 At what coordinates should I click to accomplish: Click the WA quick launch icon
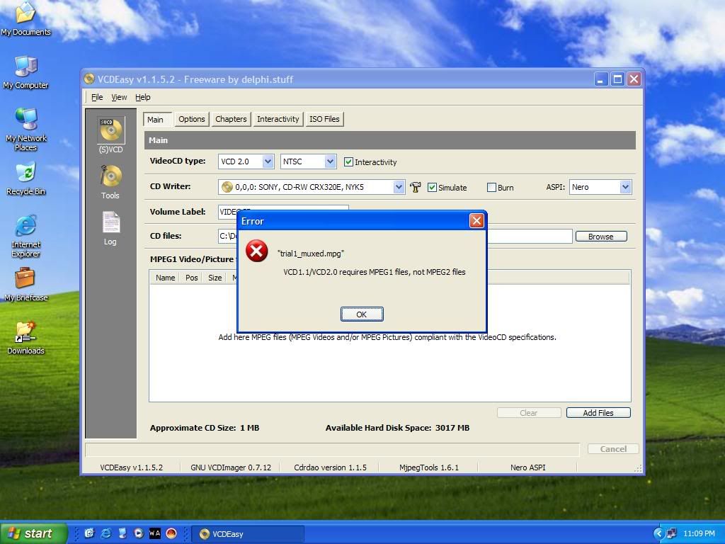tap(155, 533)
